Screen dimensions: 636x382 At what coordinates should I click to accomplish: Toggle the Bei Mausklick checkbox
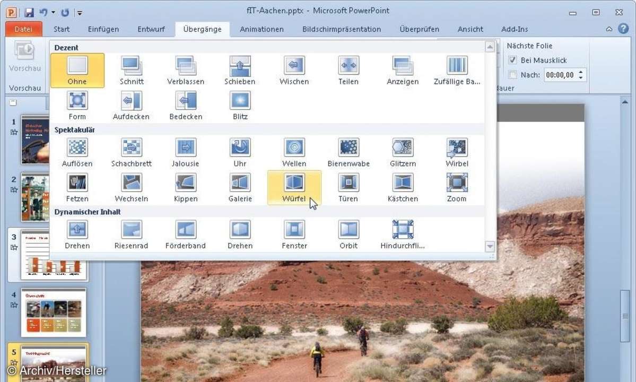[513, 60]
